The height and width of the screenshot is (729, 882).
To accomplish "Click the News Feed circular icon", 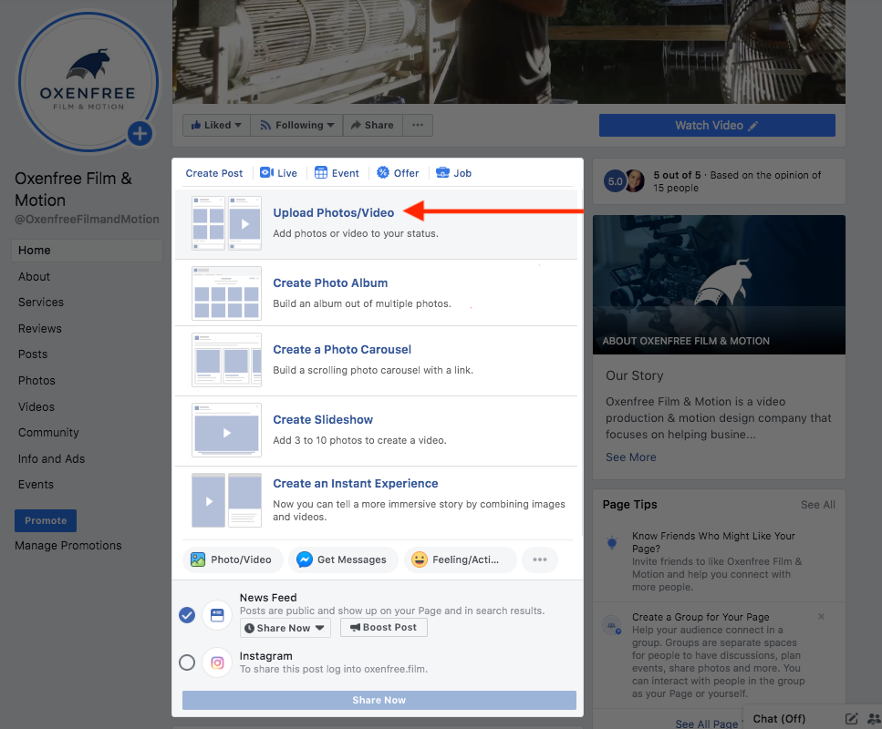I will click(217, 615).
